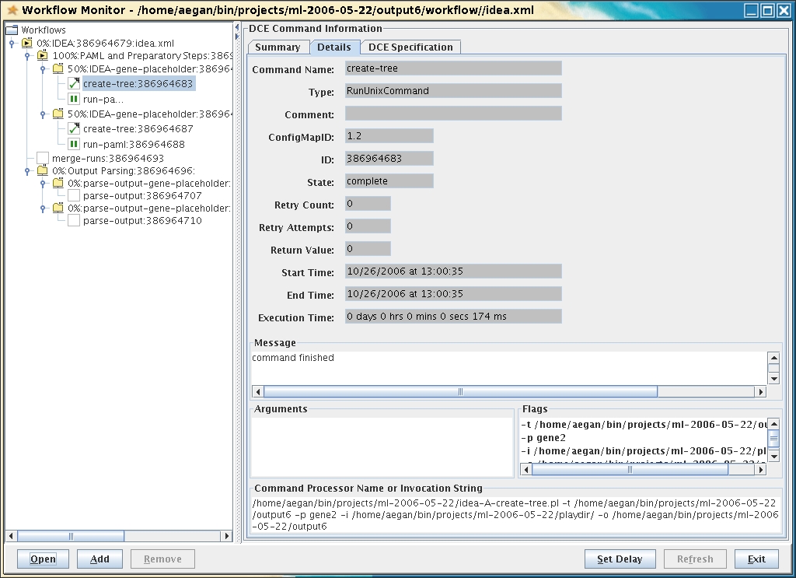Select the run-paml:386964688 tree row
The width and height of the screenshot is (796, 578).
pos(134,144)
